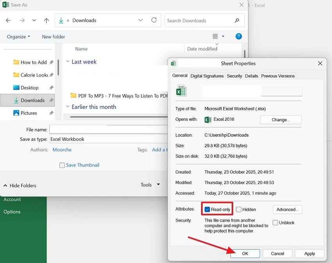Click the search magnifier icon
The height and width of the screenshot is (263, 332).
click(237, 21)
